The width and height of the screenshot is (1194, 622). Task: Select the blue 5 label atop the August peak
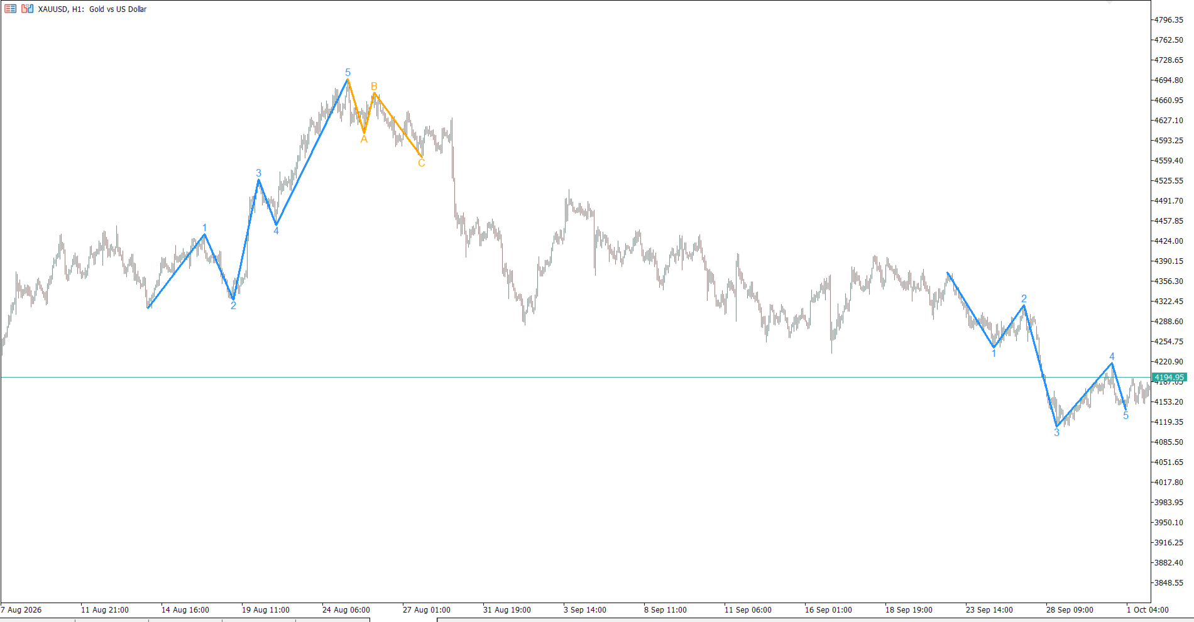click(348, 73)
